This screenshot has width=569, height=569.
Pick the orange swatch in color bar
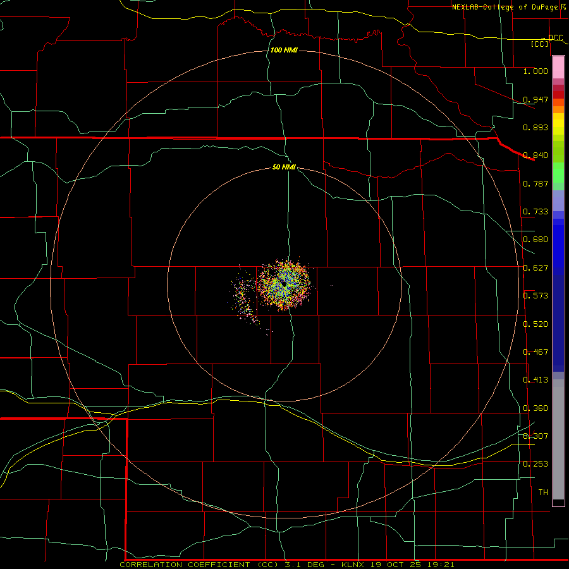[558, 109]
